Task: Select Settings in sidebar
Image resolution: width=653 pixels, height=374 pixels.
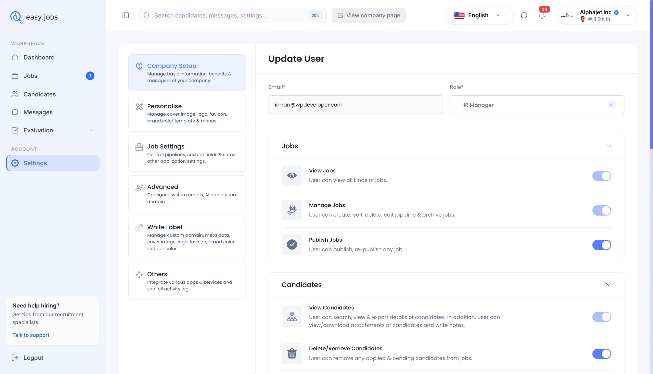Action: 53,163
